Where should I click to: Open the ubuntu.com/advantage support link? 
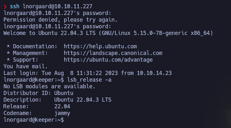pos(108,60)
